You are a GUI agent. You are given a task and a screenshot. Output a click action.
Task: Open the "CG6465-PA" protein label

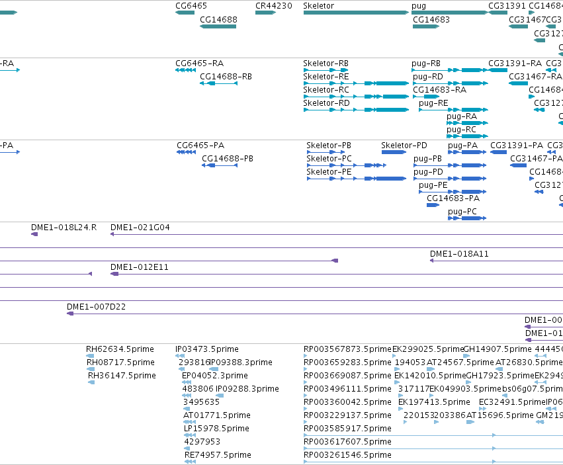pos(200,146)
